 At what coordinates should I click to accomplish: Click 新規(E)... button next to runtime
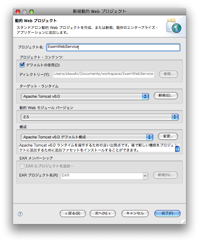click(x=166, y=96)
